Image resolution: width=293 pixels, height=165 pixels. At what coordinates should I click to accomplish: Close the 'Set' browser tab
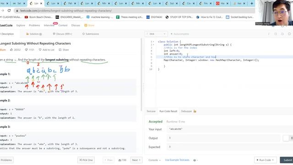pyautogui.click(x=24, y=3)
